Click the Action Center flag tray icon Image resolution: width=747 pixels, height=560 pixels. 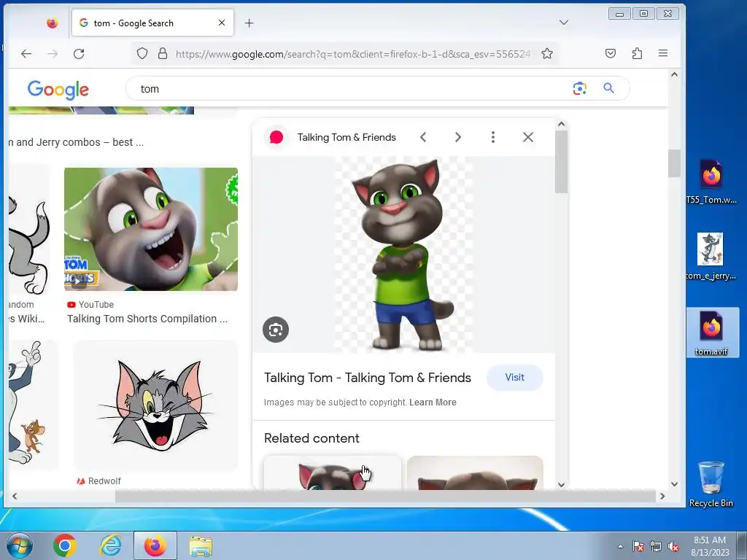(x=638, y=546)
